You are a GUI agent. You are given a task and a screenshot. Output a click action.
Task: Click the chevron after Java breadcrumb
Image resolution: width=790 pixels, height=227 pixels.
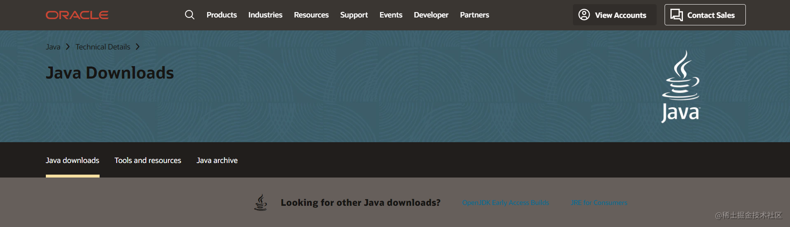coord(67,47)
